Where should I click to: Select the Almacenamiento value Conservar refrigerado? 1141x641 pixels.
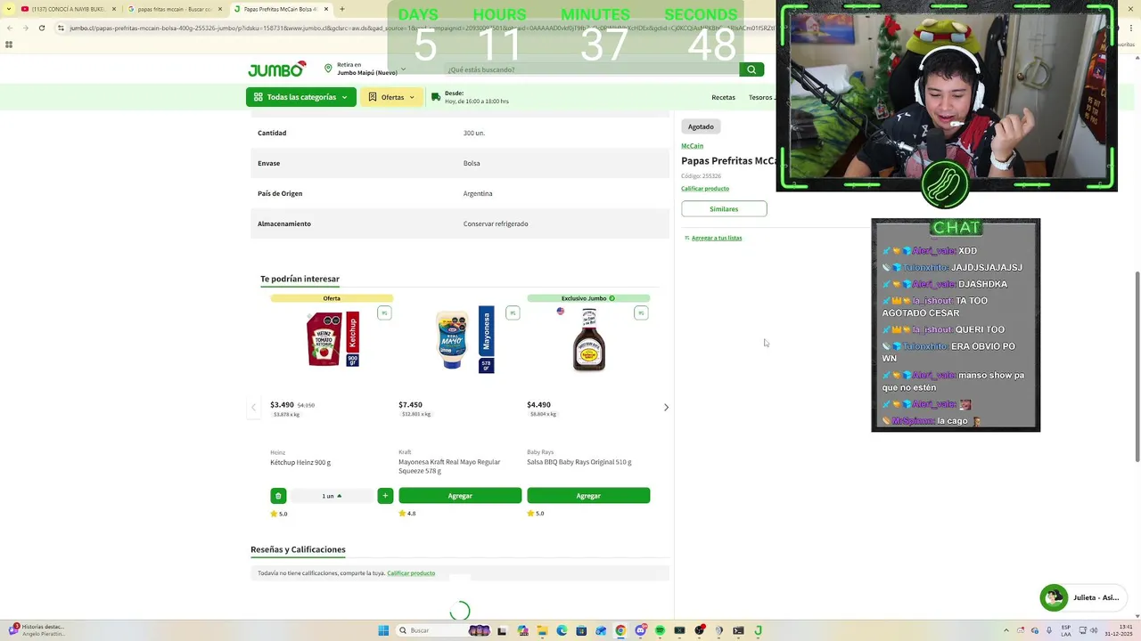tap(496, 223)
